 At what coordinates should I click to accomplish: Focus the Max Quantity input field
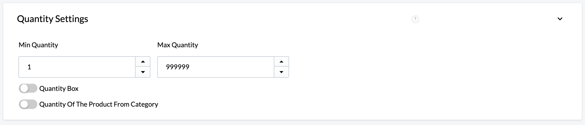[216, 67]
